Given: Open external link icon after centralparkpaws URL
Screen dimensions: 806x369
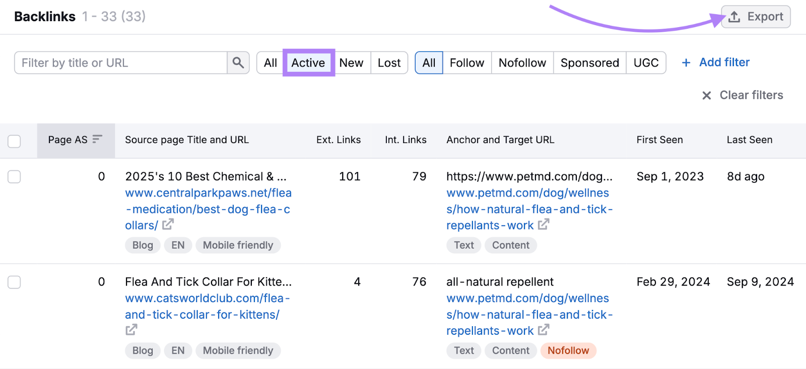Looking at the screenshot, I should (x=168, y=224).
